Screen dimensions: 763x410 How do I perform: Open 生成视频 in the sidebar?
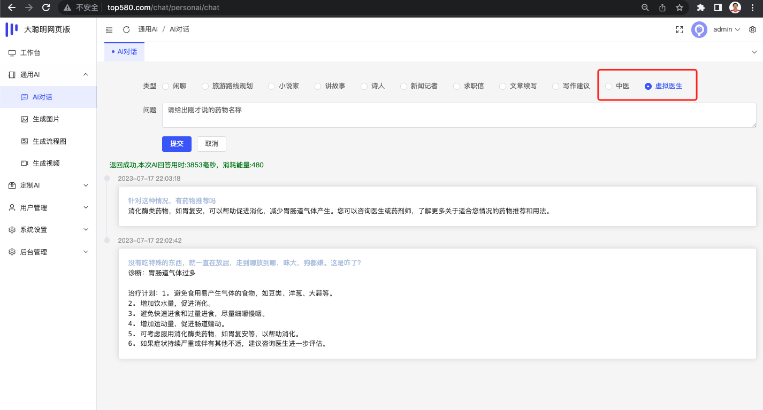tap(46, 164)
